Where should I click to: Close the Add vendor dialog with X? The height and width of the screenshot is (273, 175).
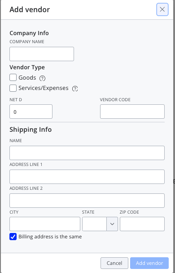162,9
